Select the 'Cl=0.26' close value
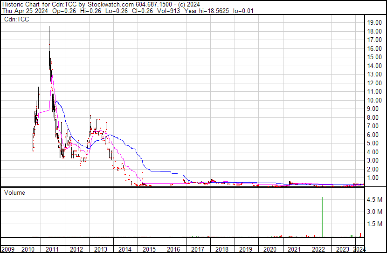387x253 pixels. (142, 11)
